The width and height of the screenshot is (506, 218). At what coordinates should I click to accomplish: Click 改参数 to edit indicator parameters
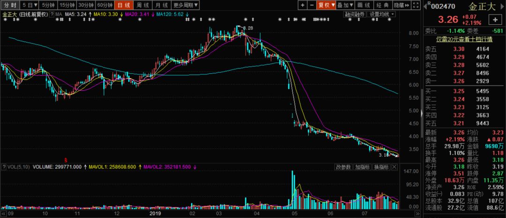tap(343, 167)
